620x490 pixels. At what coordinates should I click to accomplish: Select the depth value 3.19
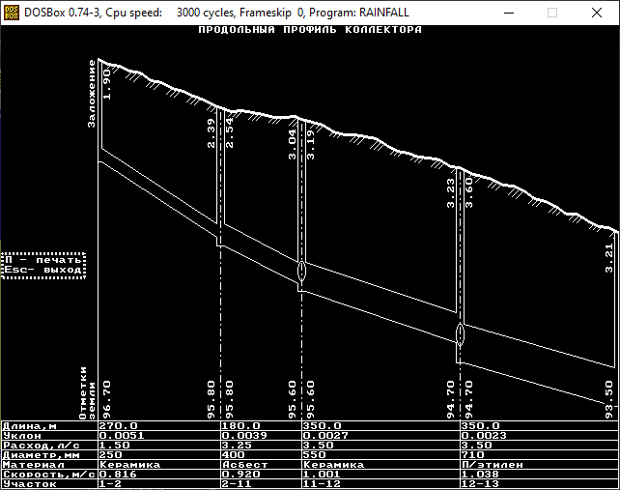click(311, 144)
